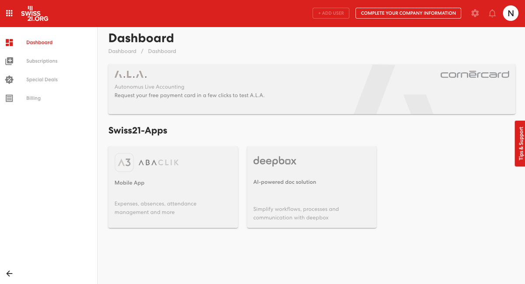This screenshot has width=525, height=284.
Task: Click Complete Your Company Information button
Action: (408, 13)
